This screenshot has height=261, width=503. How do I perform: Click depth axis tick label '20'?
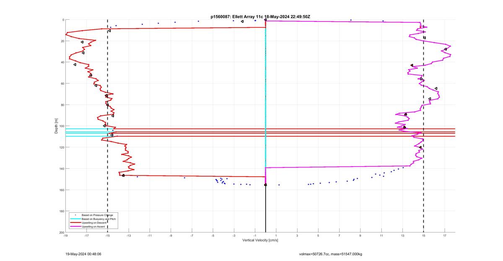coord(62,41)
